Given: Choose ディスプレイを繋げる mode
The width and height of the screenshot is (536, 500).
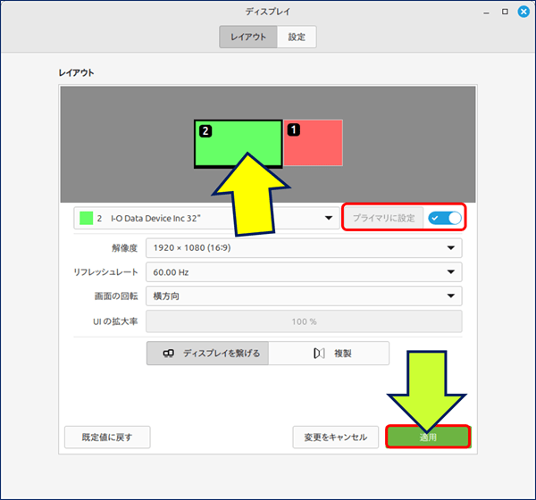Looking at the screenshot, I should 207,353.
